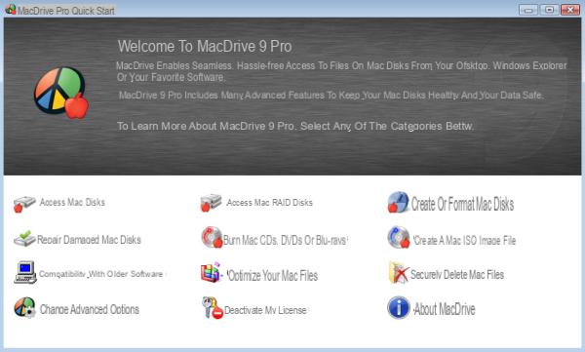Open Compatibility With Older Software link

(x=101, y=274)
